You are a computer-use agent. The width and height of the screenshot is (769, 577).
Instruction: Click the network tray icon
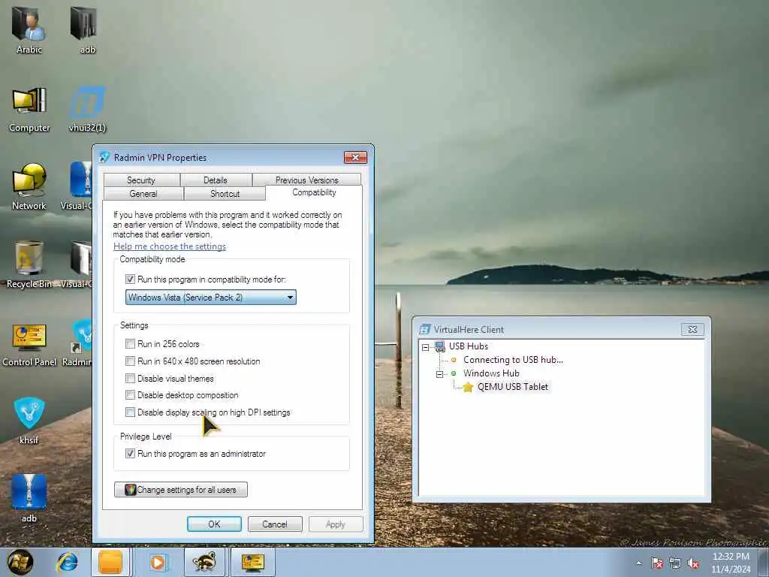[675, 563]
